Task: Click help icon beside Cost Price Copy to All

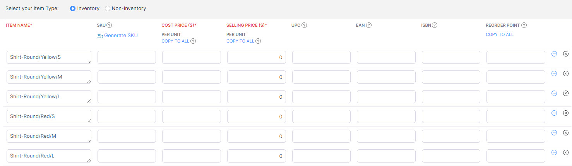Action: (x=193, y=41)
